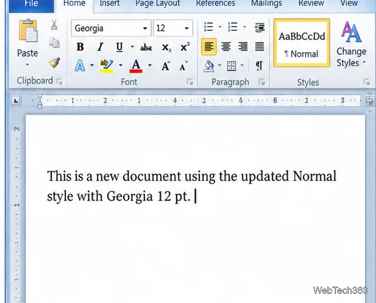Screen dimensions: 376x303
Task: Toggle Show/Hide paragraph marks
Action: [259, 66]
